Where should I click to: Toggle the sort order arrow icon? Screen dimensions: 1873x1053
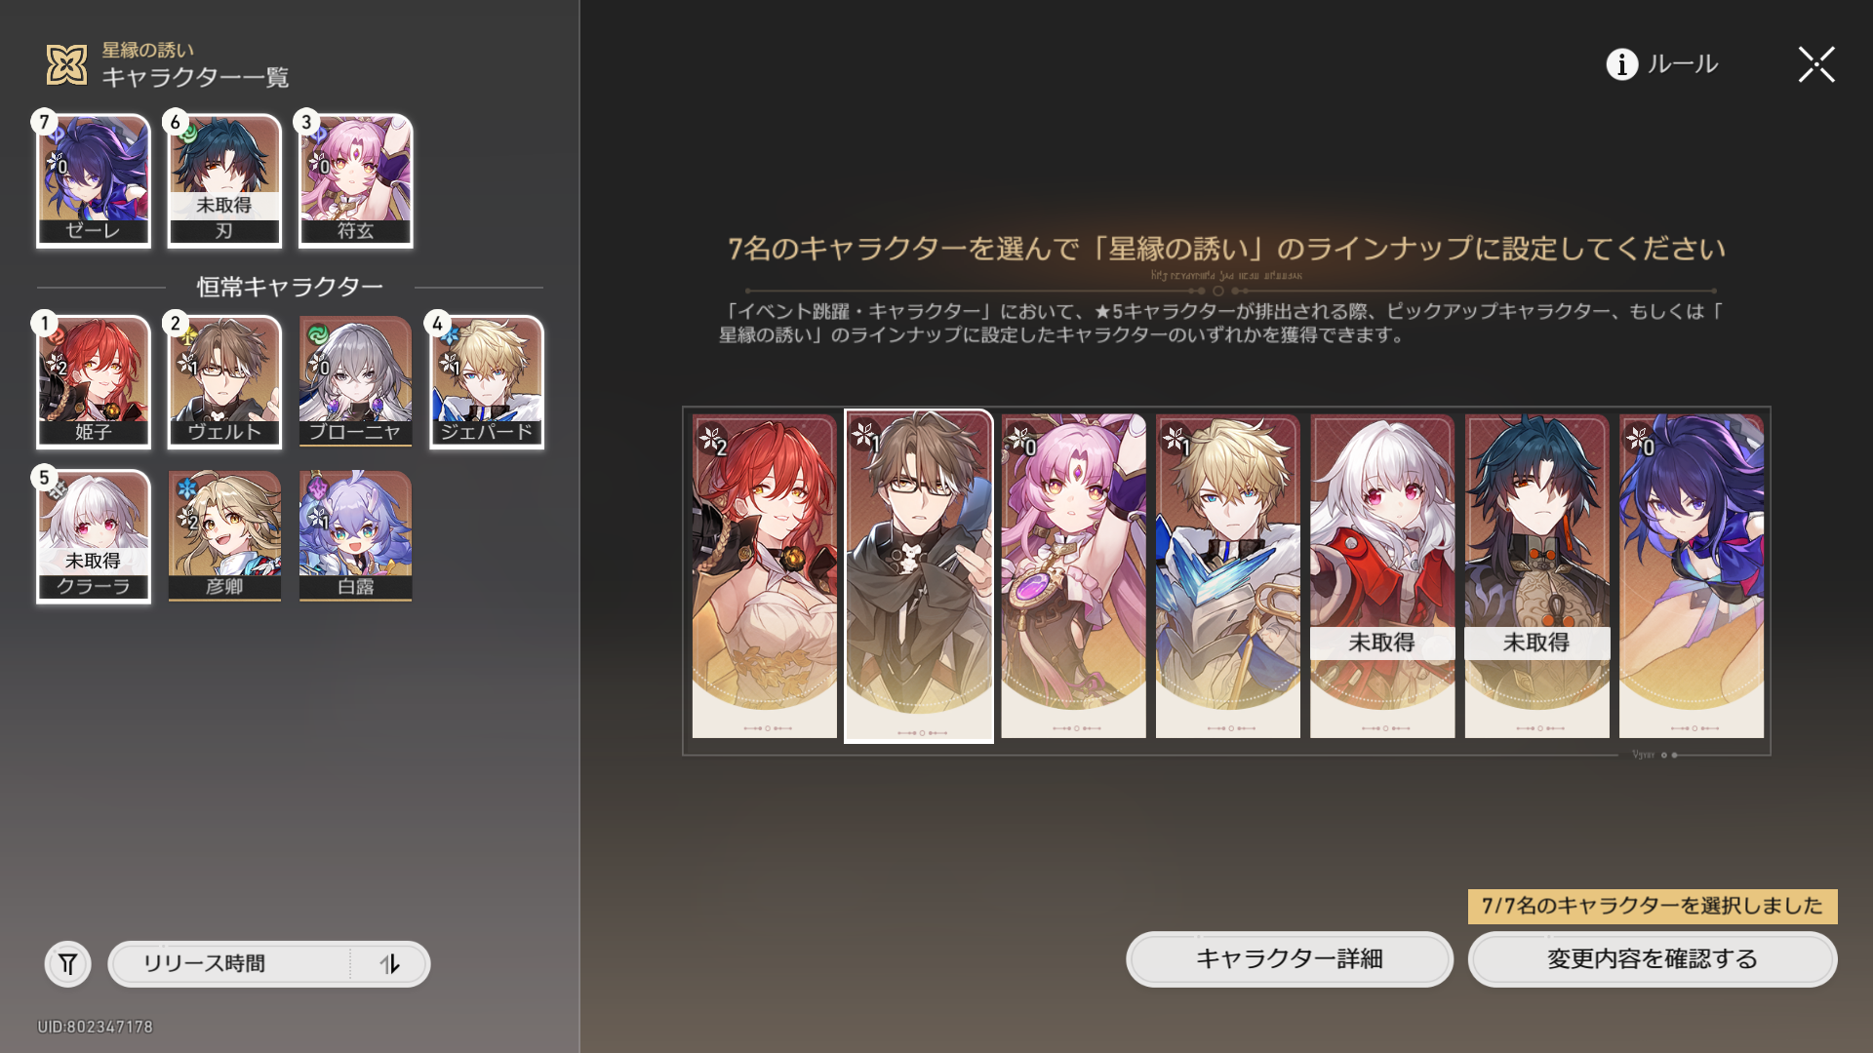390,964
